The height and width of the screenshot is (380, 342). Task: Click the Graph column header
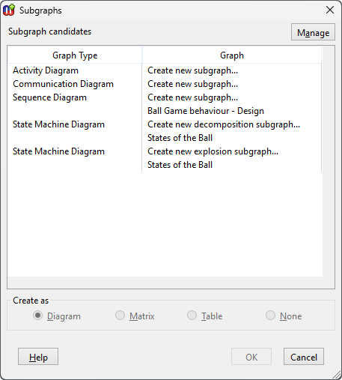point(232,55)
